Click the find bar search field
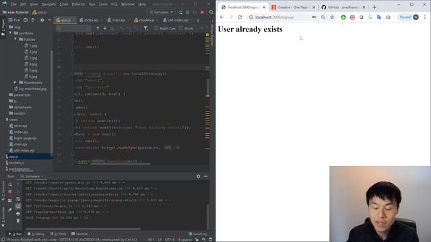Image resolution: width=431 pixels, height=242 pixels. tap(73, 28)
